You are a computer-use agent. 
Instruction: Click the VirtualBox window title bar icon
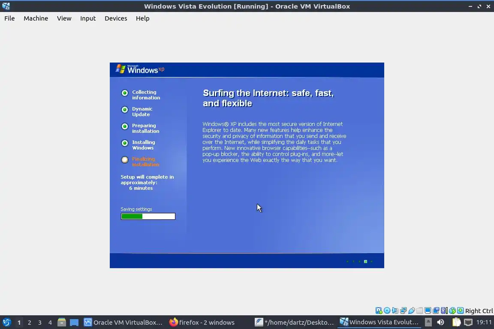coord(6,6)
